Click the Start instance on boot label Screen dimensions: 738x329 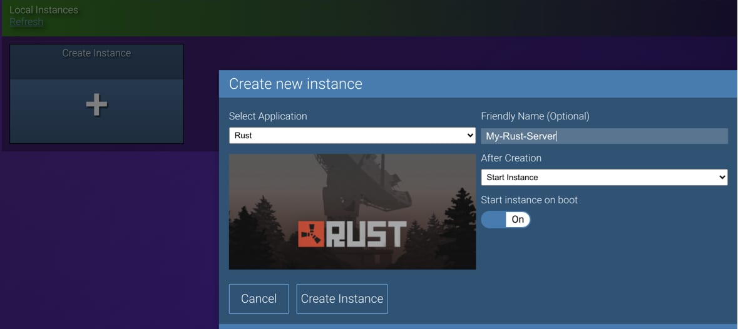[x=529, y=200]
